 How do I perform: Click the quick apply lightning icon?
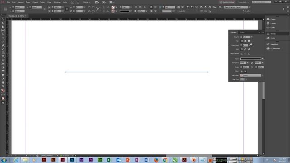click(x=283, y=9)
